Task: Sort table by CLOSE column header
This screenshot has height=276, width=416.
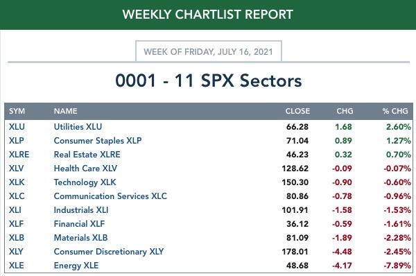Action: (297, 111)
